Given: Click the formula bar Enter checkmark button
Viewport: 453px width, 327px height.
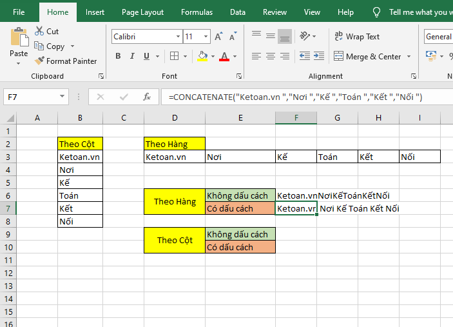Looking at the screenshot, I should 124,97.
